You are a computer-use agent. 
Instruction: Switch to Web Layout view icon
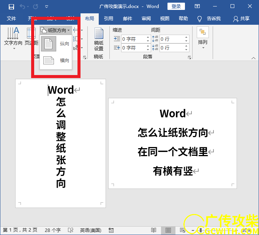coord(183,230)
